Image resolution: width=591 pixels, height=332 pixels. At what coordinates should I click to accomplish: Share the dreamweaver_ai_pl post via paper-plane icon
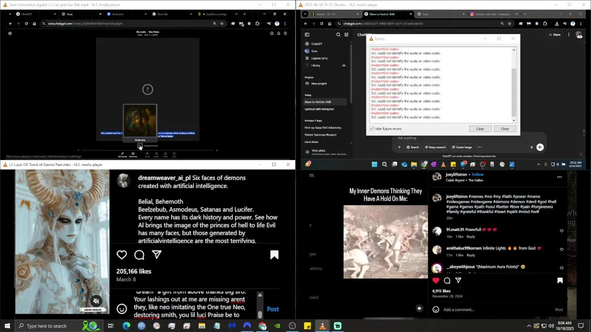(x=157, y=255)
